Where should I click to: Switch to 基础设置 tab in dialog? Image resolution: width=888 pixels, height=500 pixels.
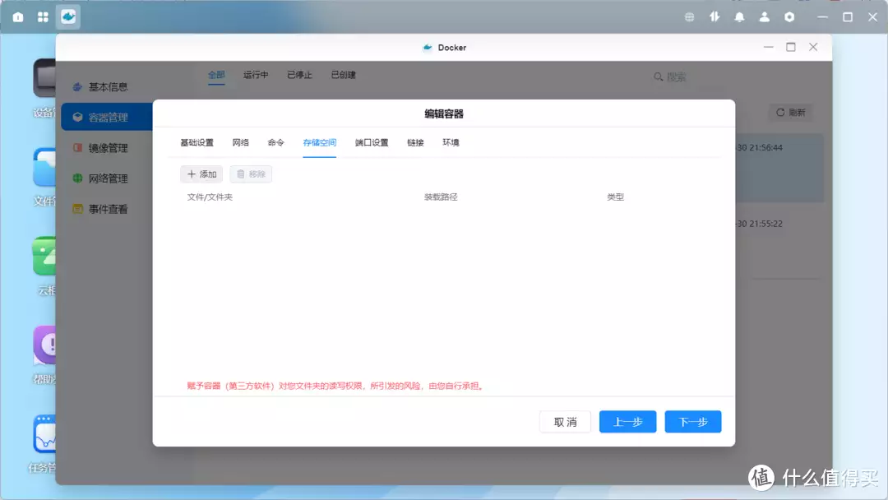(x=197, y=143)
